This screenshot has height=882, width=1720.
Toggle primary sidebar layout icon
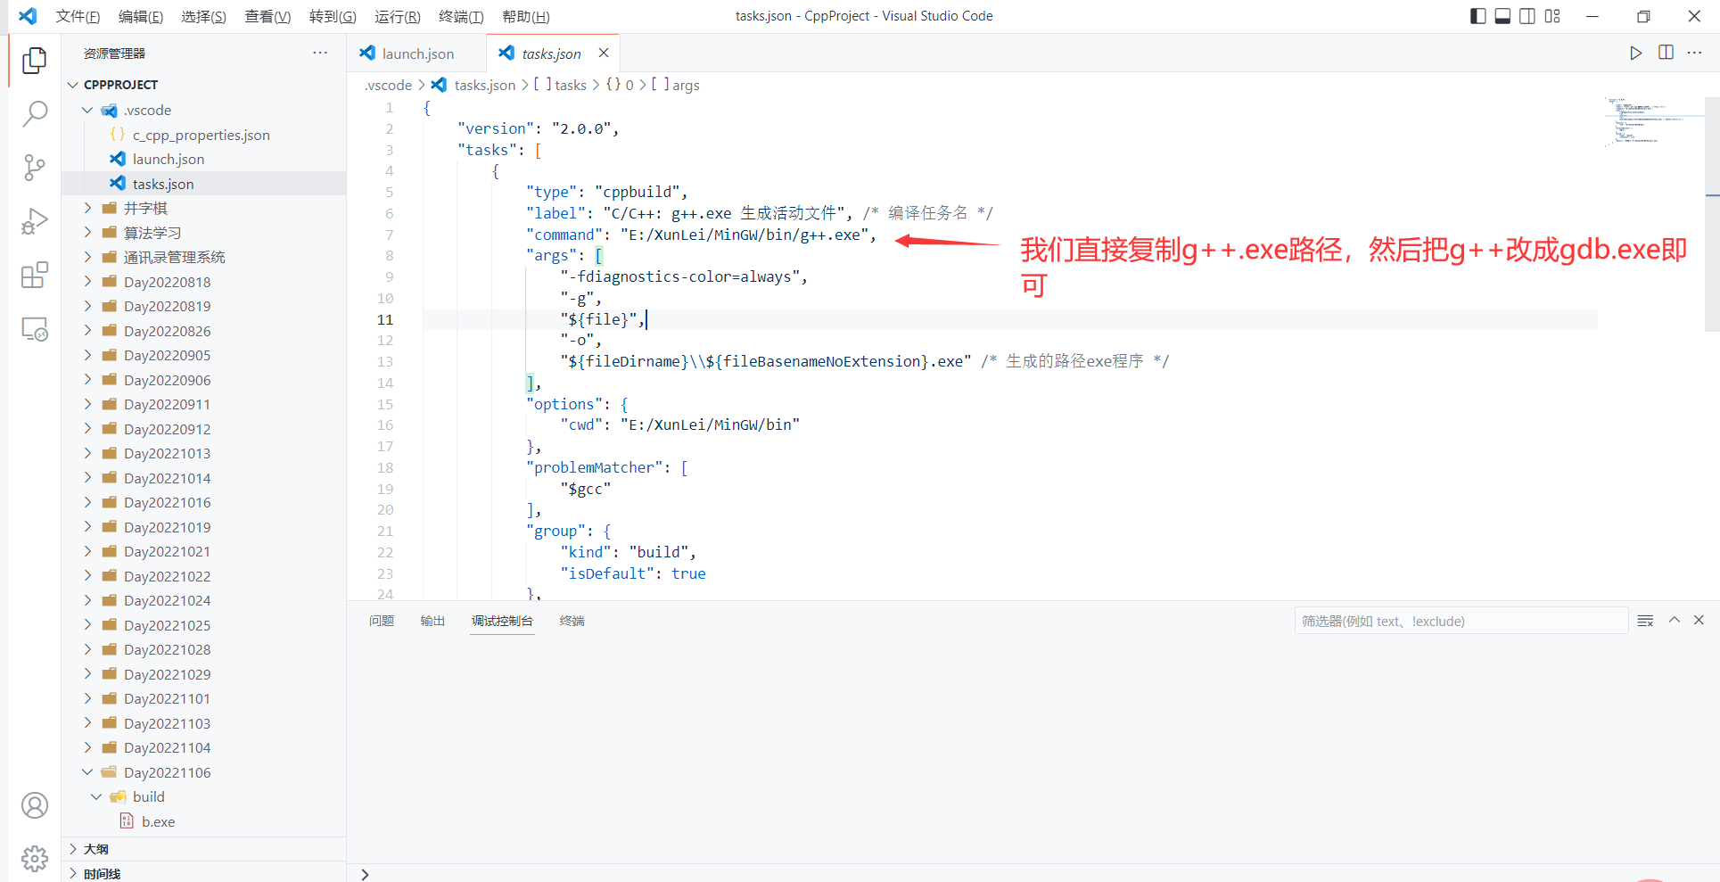1477,16
